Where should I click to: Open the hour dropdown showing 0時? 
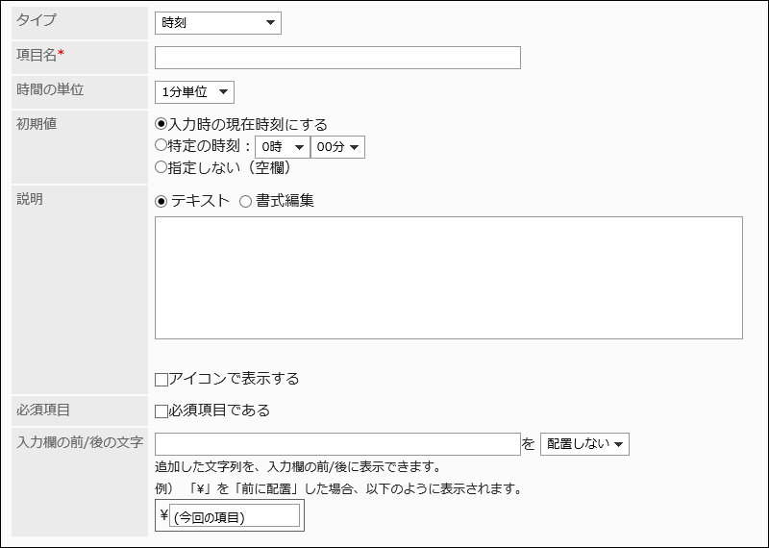282,147
